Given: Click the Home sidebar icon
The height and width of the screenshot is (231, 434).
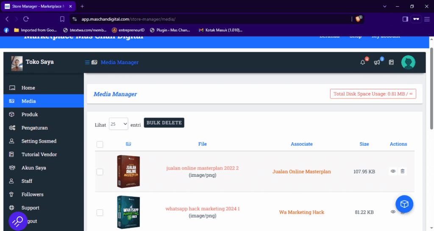Looking at the screenshot, I should [12, 88].
